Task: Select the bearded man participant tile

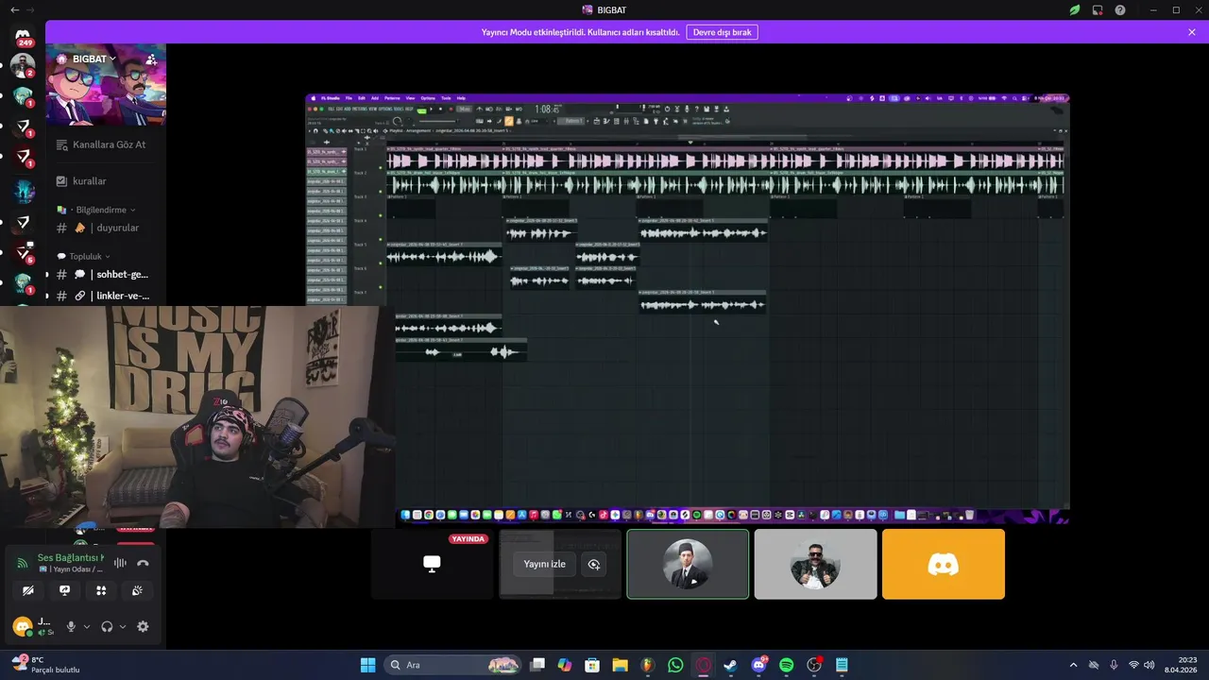Action: (815, 564)
